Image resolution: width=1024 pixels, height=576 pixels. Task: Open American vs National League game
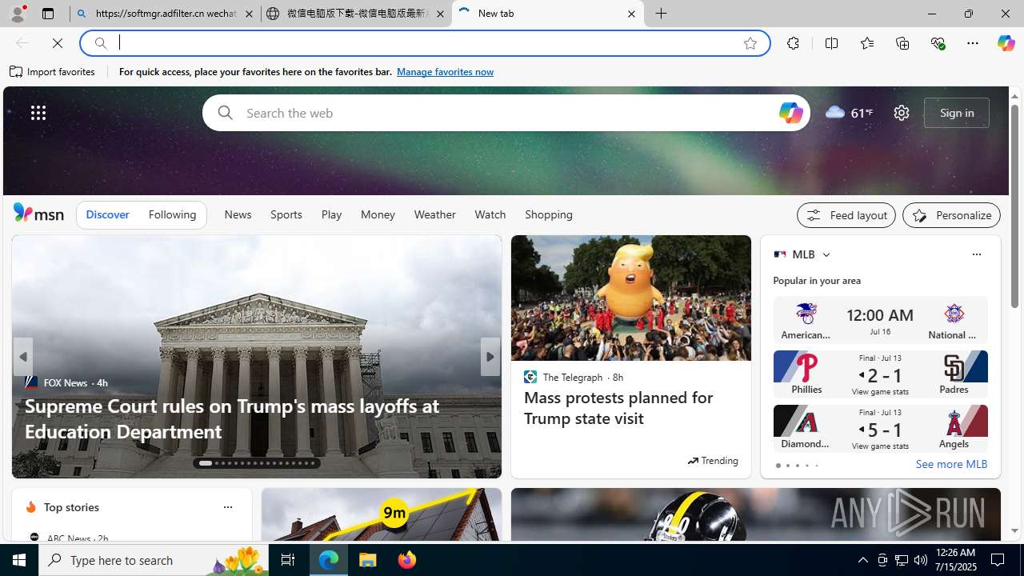[880, 320]
